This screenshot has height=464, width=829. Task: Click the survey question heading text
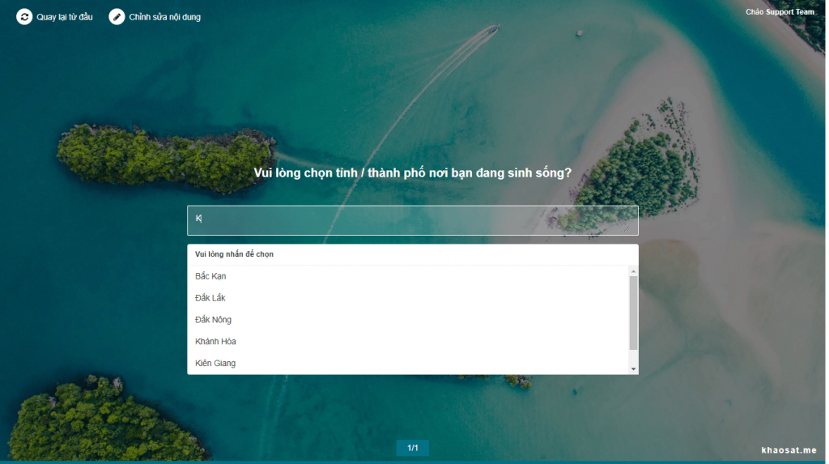(412, 172)
